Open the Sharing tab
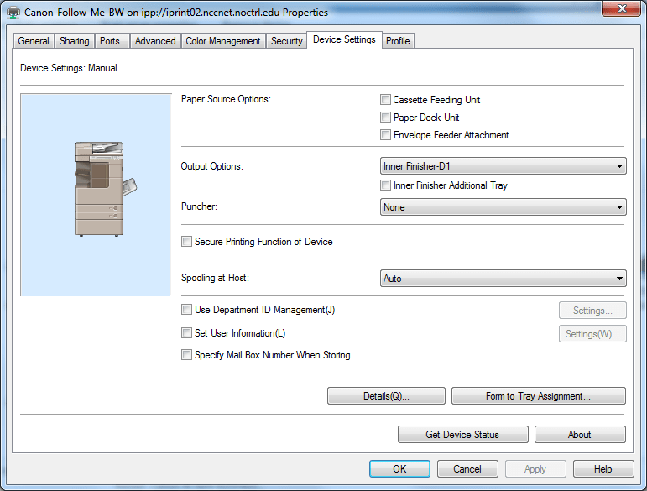Viewport: 647px width, 491px height. tap(75, 41)
